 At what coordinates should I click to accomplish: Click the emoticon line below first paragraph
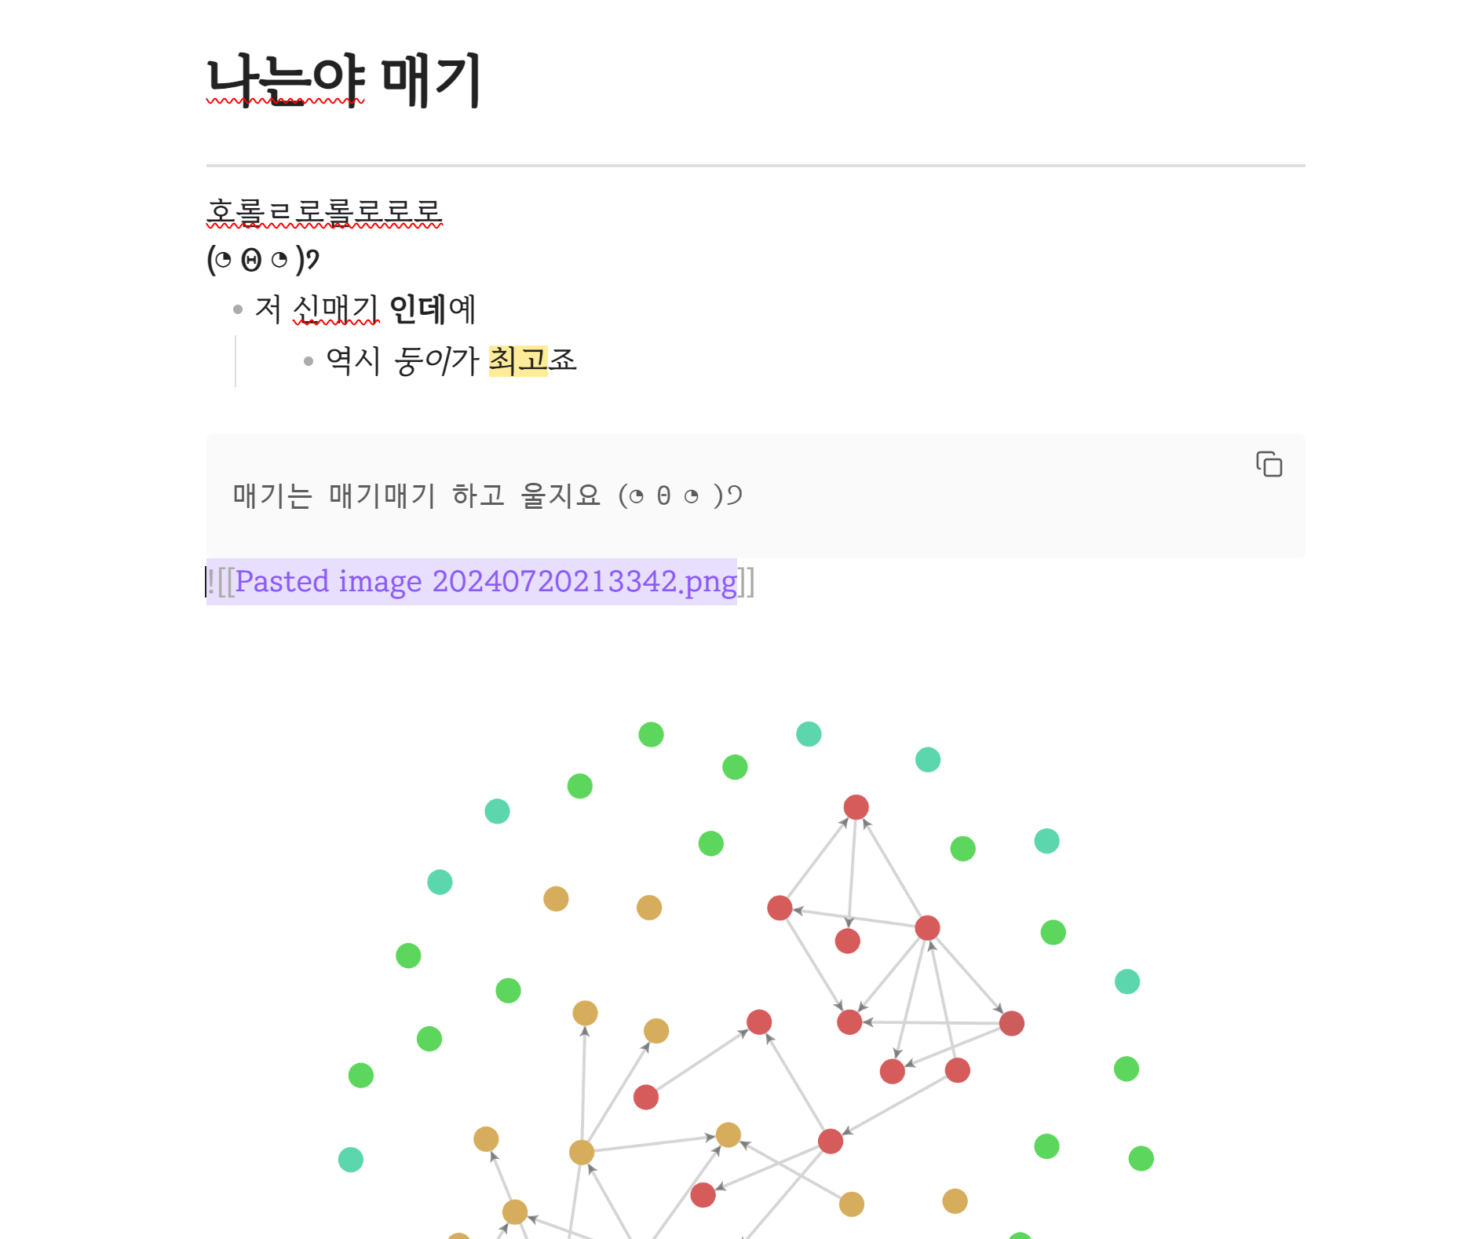point(263,259)
